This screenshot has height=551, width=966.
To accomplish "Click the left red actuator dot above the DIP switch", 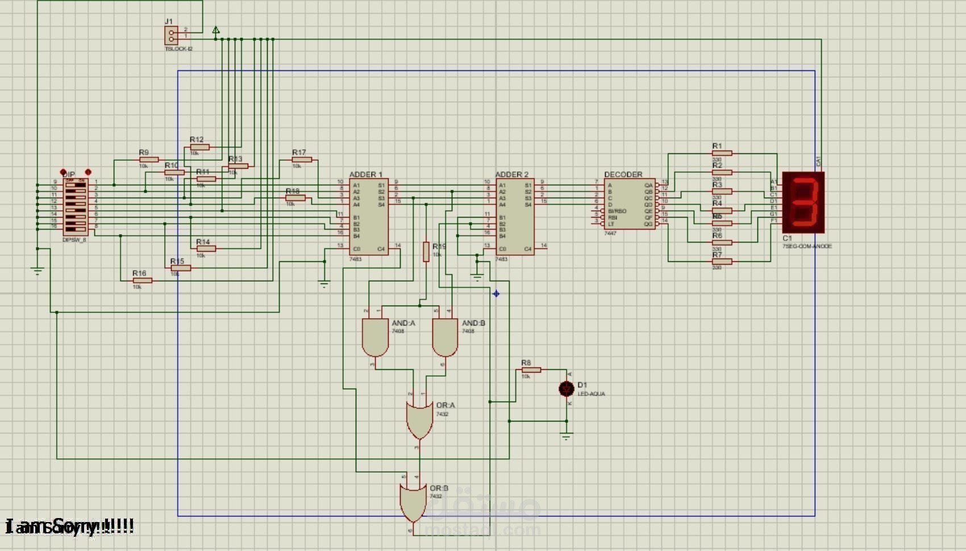I will [63, 172].
